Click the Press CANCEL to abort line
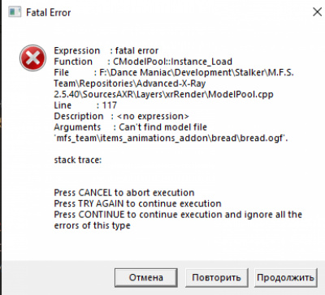The height and width of the screenshot is (295, 325). tap(124, 193)
